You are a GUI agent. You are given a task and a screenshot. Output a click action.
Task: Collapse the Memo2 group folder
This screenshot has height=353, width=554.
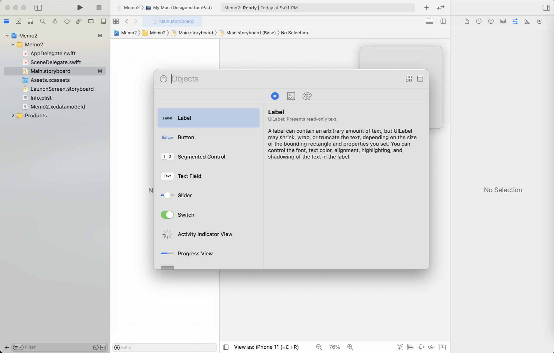click(x=13, y=44)
